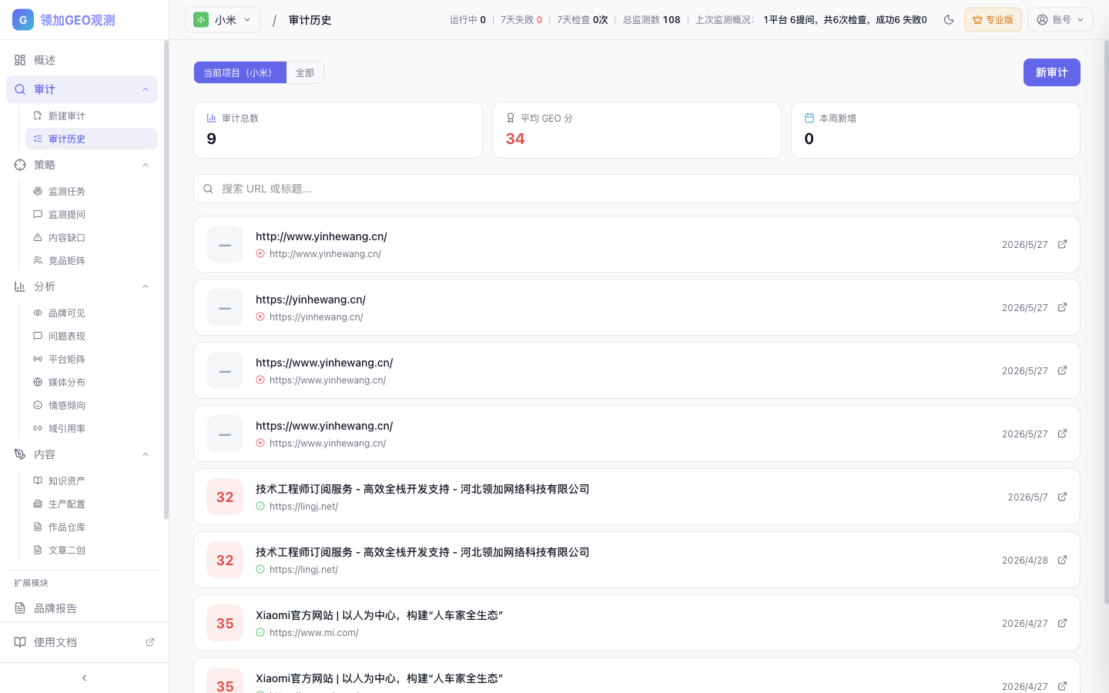Viewport: 1109px width, 693px height.
Task: Collapse the 审计 sidebar section
Action: tap(146, 89)
